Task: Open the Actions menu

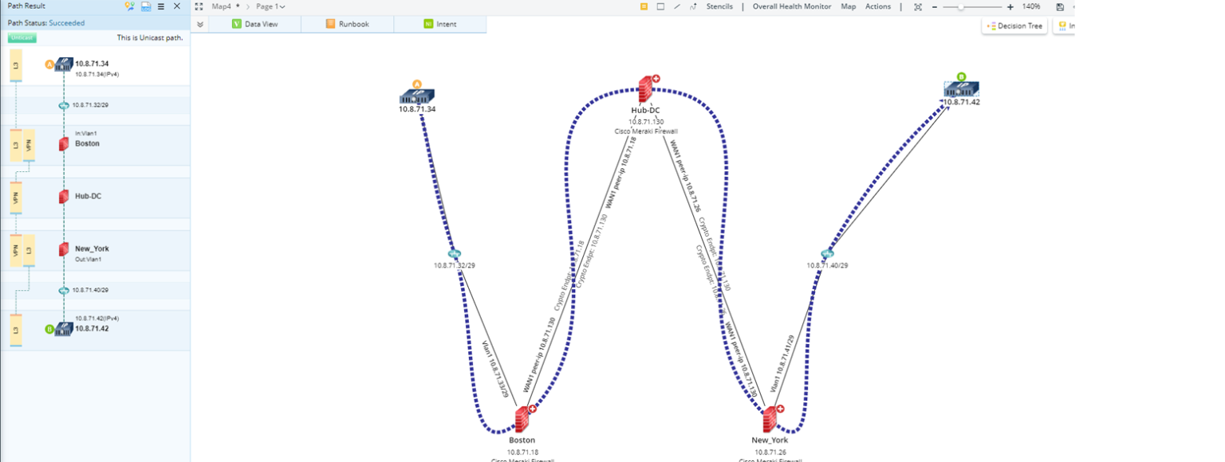Action: [x=877, y=6]
